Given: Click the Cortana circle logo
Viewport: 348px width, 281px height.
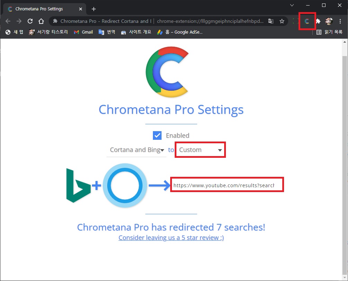Looking at the screenshot, I should (x=125, y=185).
